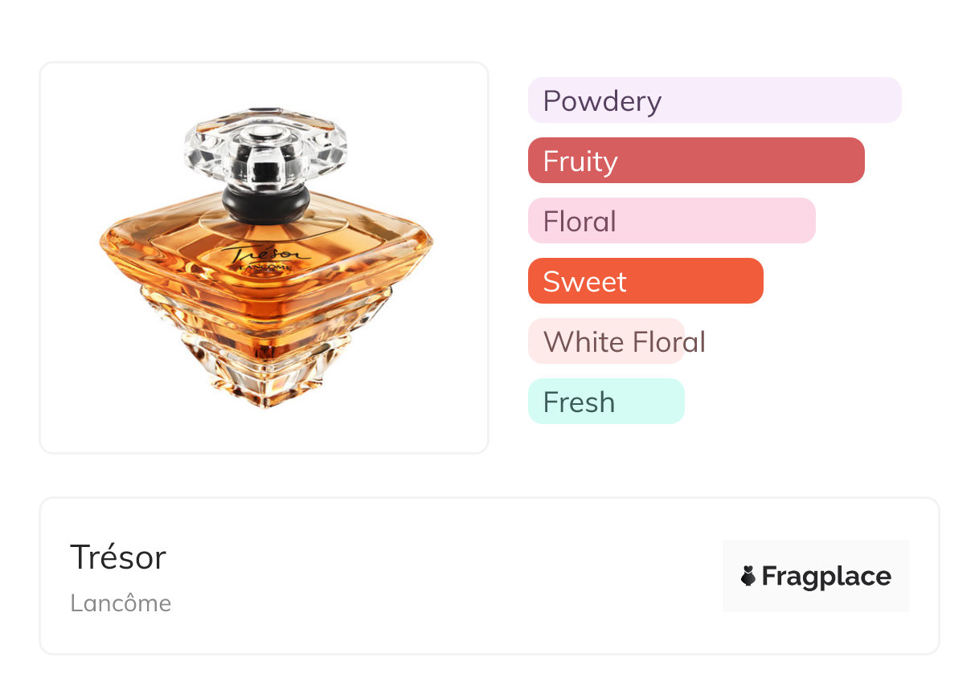The height and width of the screenshot is (694, 979).
Task: Click the crystal stopper on the bottle
Action: pos(265,153)
